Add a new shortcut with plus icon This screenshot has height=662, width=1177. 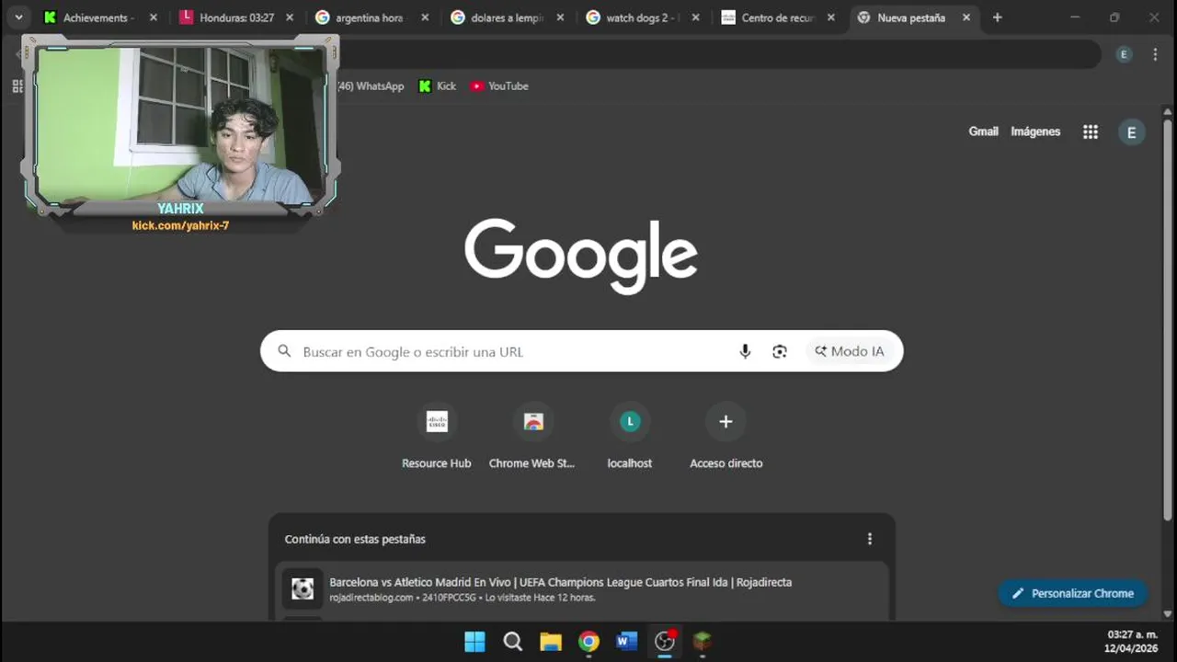(x=726, y=421)
